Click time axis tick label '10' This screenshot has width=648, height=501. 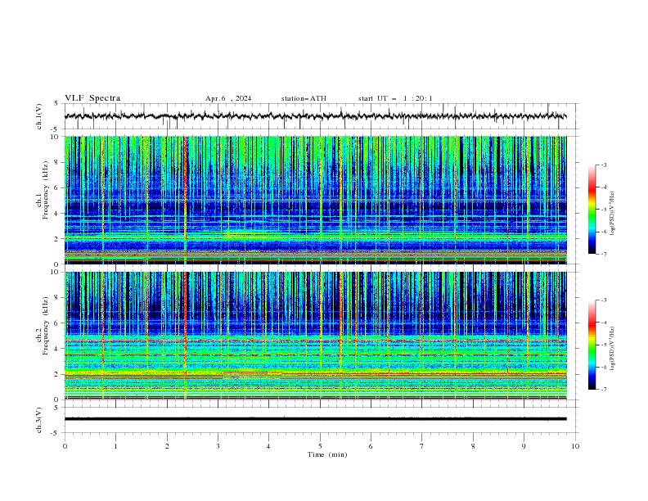(x=575, y=446)
